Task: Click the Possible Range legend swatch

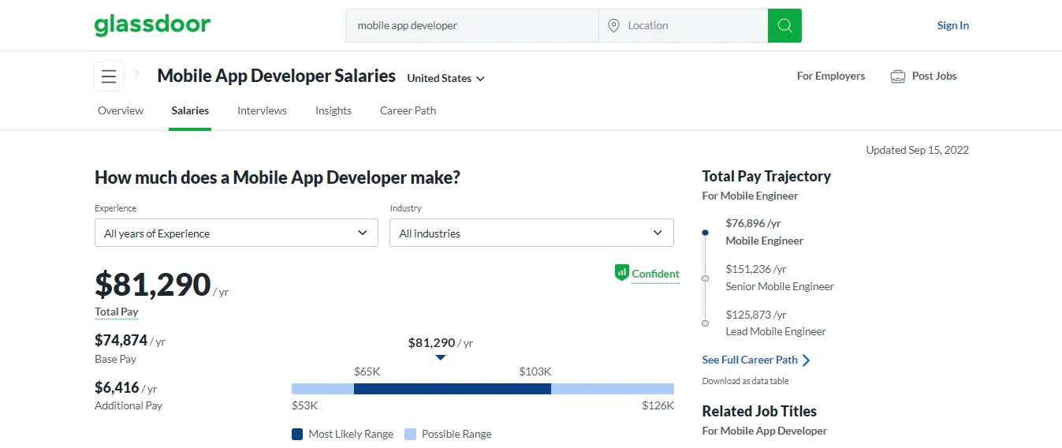Action: pyautogui.click(x=410, y=434)
